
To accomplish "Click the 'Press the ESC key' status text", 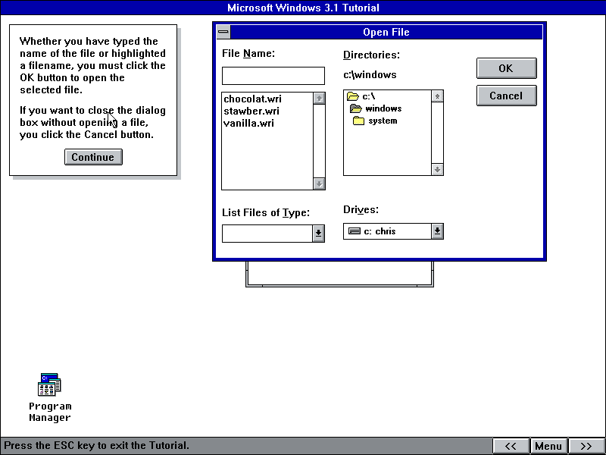I will (97, 445).
